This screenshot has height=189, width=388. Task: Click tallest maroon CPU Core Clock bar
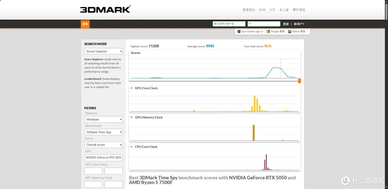pos(266,162)
